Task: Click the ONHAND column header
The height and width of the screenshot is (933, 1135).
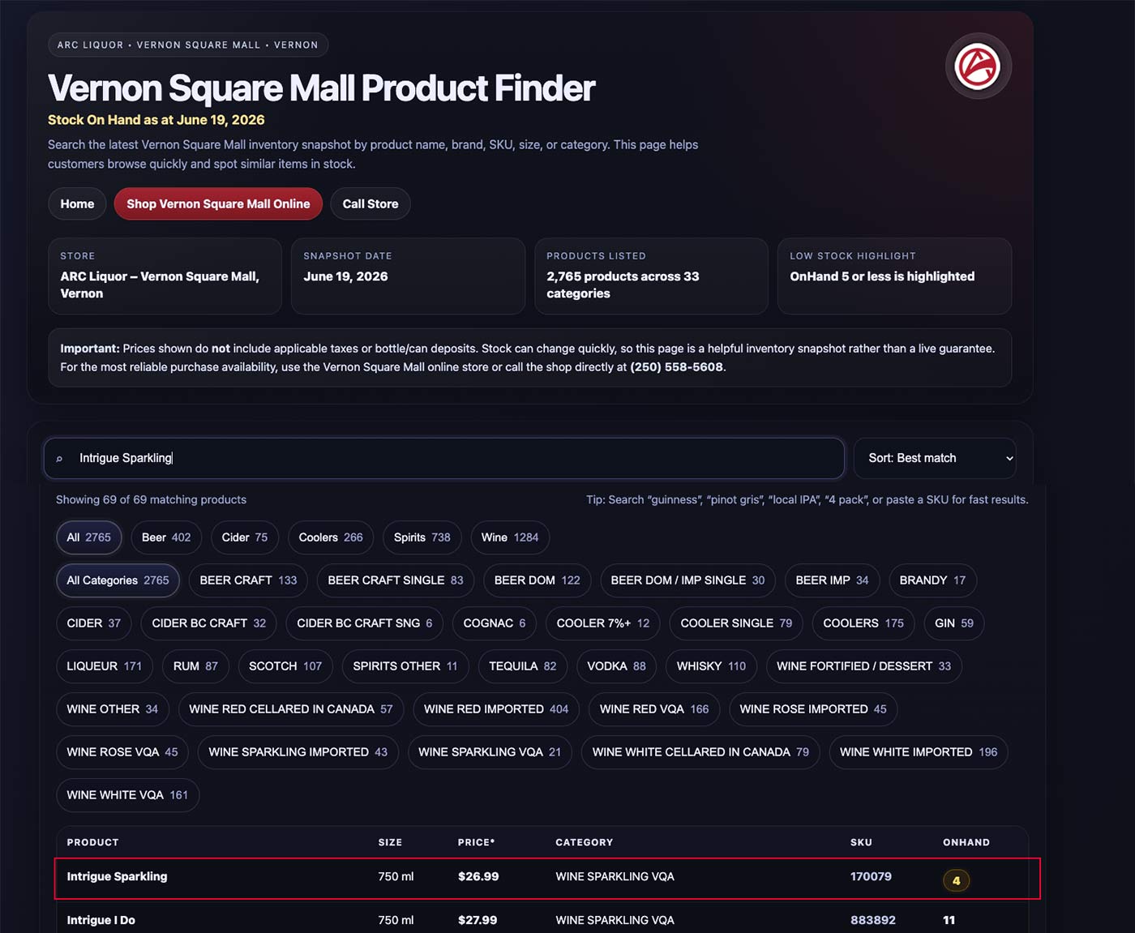Action: (x=966, y=842)
